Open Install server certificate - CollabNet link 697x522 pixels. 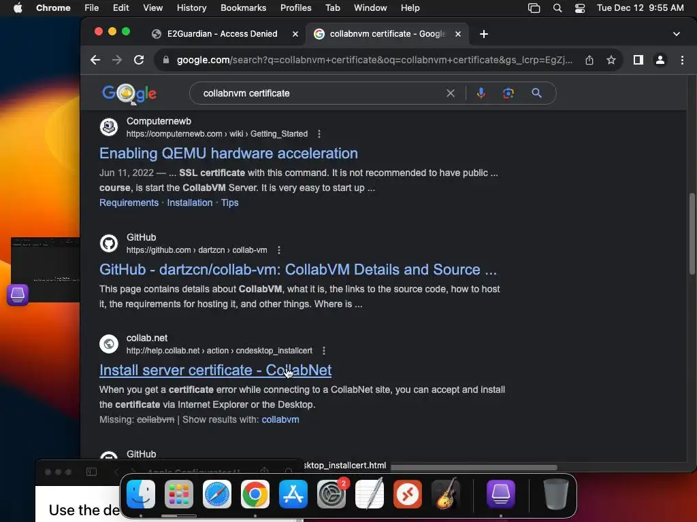pyautogui.click(x=216, y=370)
